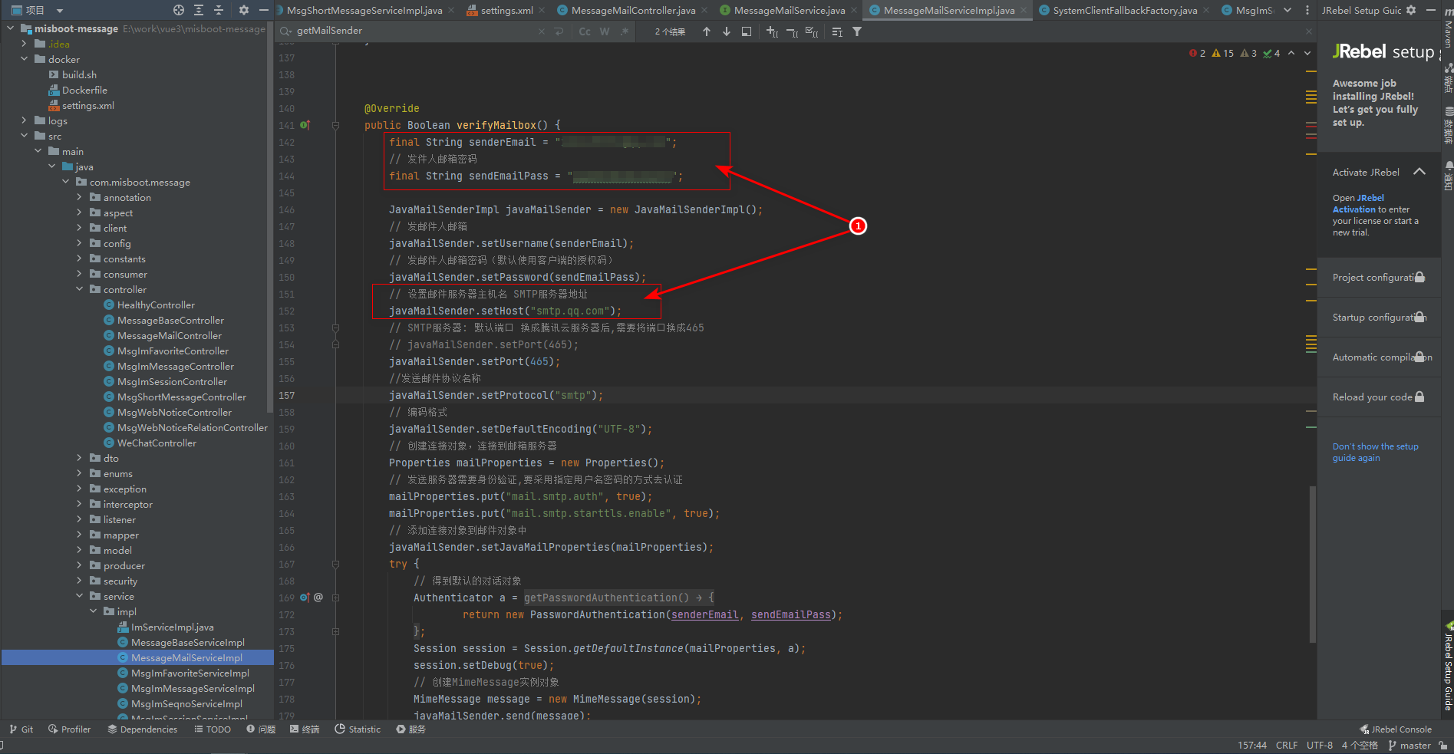Open search results in find window
Image resolution: width=1454 pixels, height=754 pixels.
(747, 31)
